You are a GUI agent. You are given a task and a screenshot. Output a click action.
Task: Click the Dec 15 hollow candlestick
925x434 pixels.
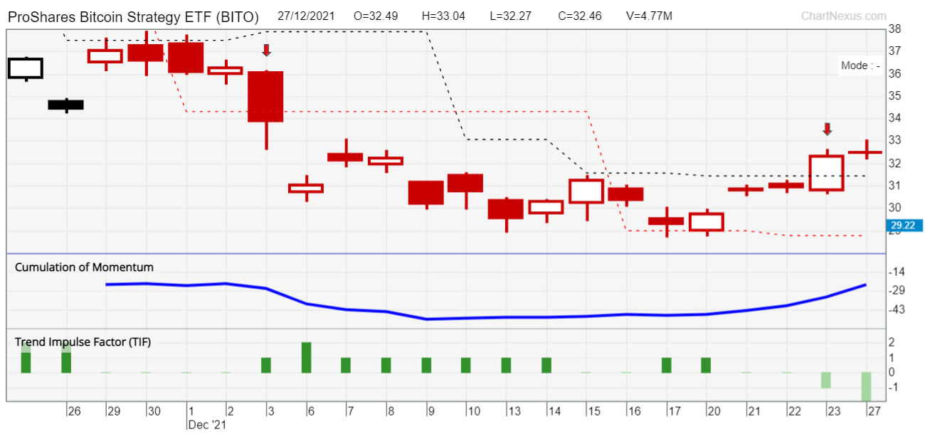(586, 191)
